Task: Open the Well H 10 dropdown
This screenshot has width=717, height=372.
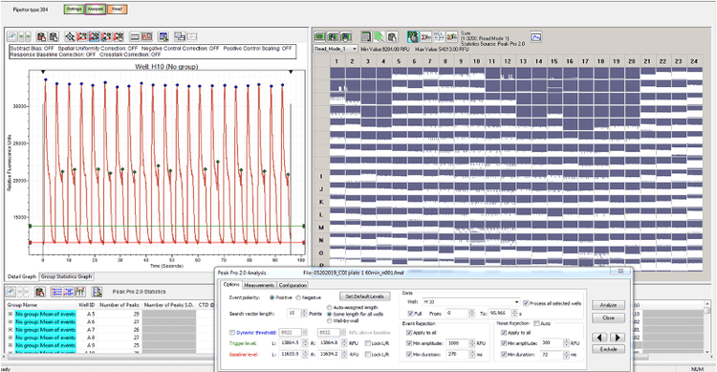Action: coord(470,302)
